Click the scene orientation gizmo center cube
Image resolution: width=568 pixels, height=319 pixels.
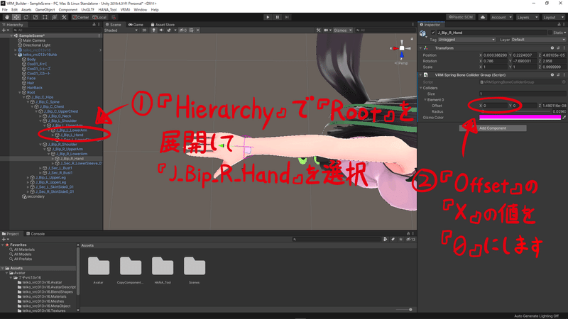click(402, 48)
